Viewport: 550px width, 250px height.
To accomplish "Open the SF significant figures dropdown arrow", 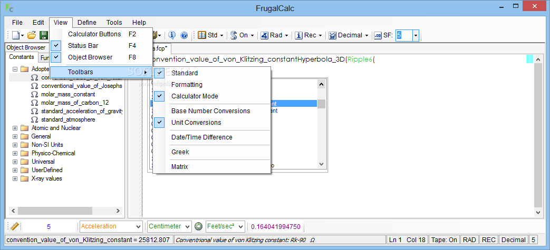I will pyautogui.click(x=416, y=35).
